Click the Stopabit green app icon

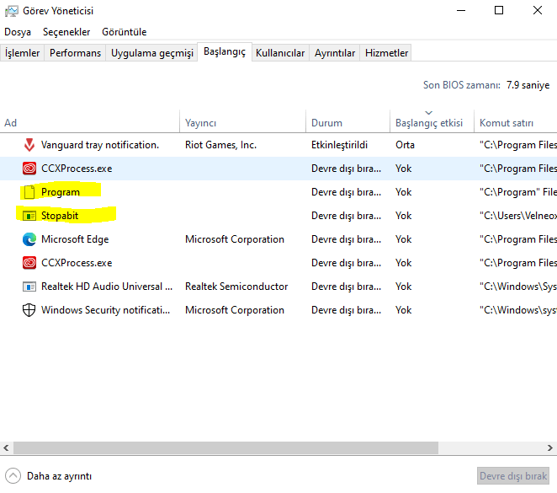coord(29,216)
